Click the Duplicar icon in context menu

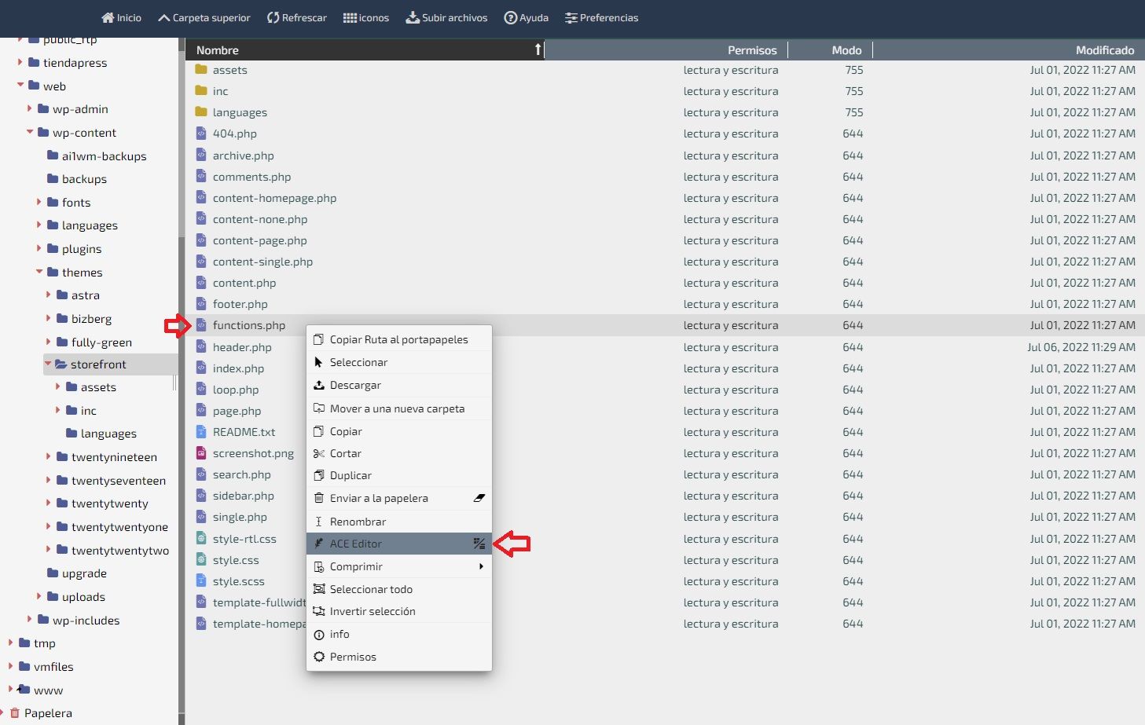click(319, 475)
